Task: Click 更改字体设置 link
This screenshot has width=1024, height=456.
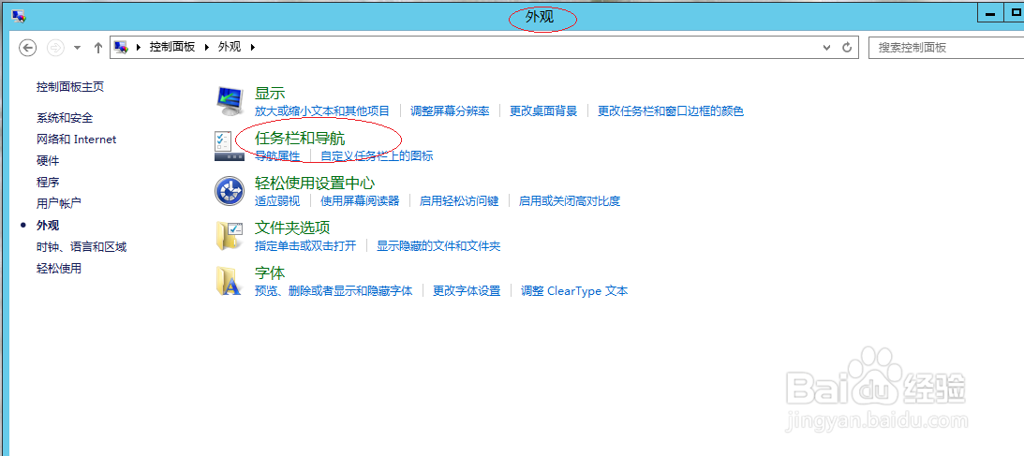Action: [467, 291]
